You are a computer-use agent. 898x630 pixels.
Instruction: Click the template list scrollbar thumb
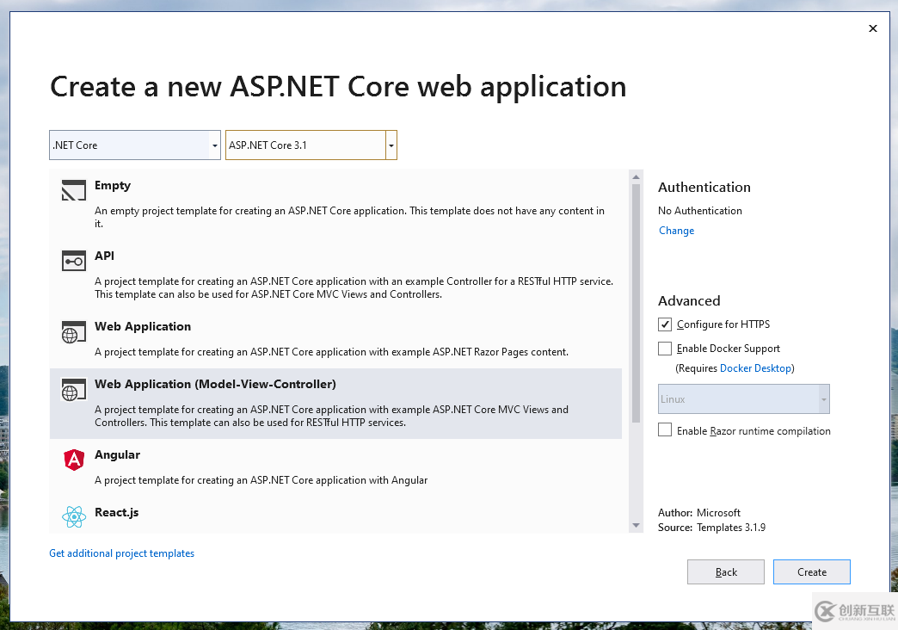[636, 303]
